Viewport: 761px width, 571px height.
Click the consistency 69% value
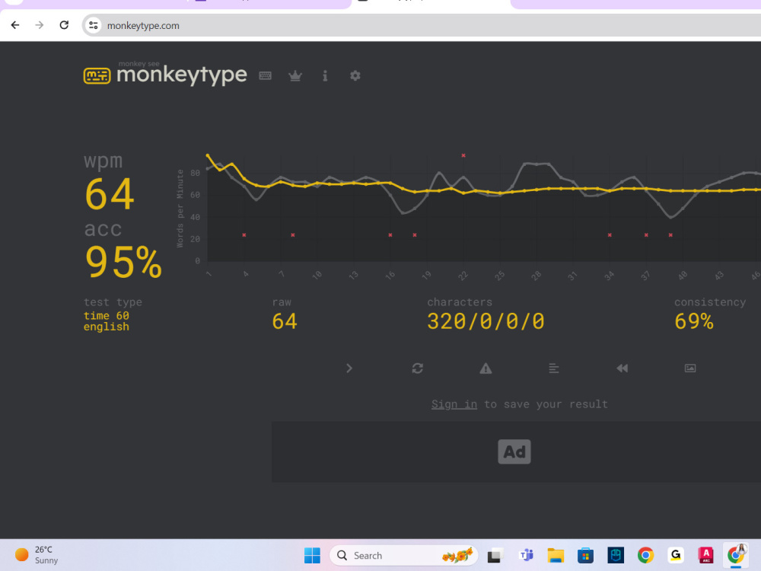pyautogui.click(x=694, y=321)
